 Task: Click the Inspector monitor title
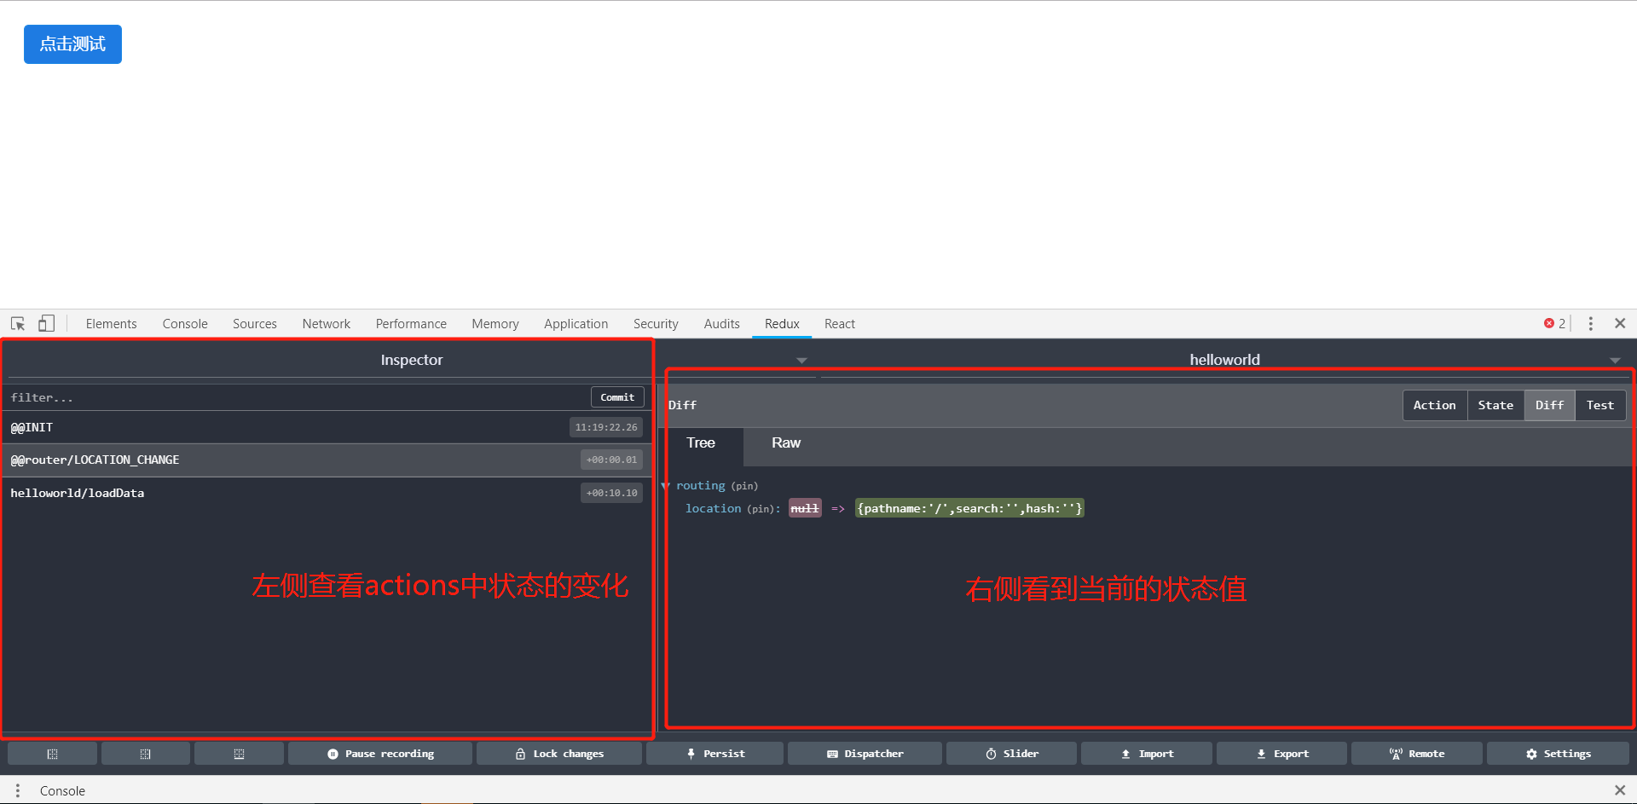[412, 360]
